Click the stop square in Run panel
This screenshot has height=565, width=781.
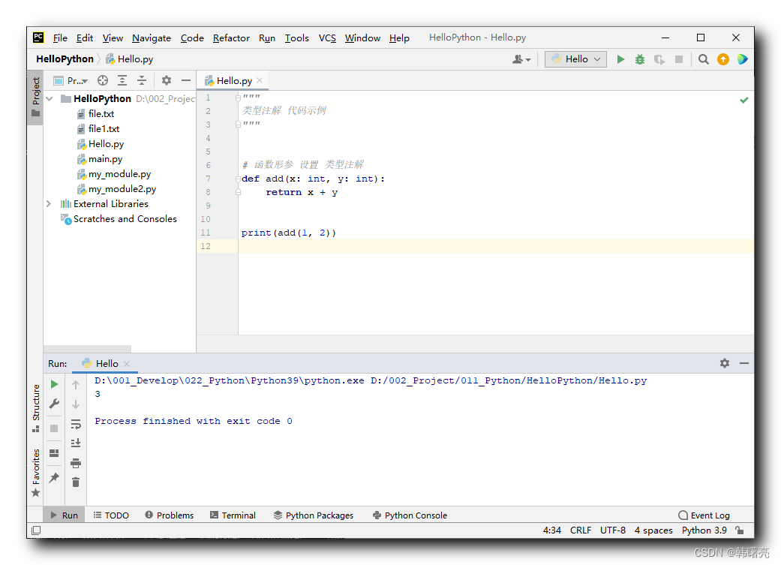pyautogui.click(x=54, y=428)
